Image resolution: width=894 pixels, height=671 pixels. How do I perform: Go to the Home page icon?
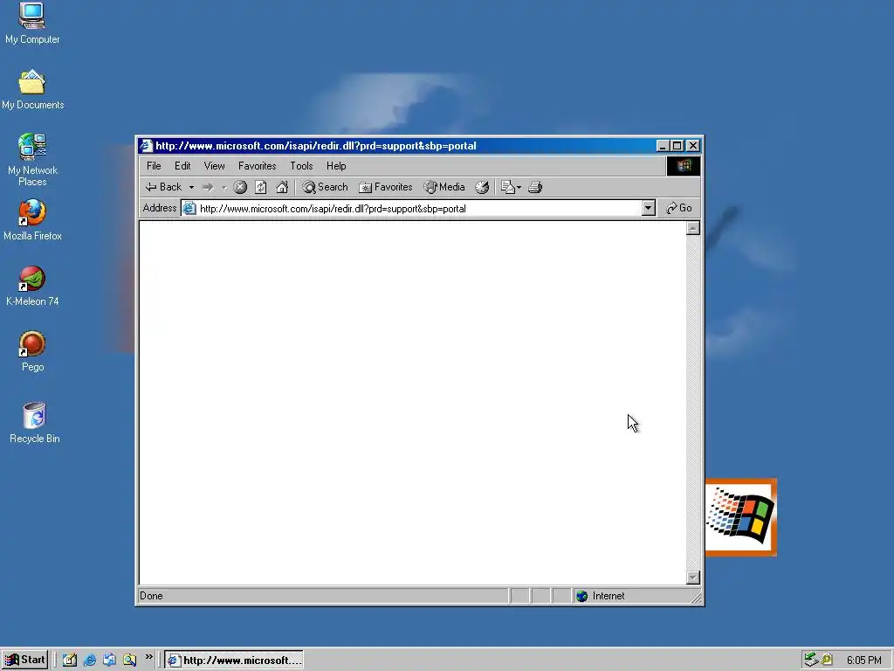click(282, 187)
